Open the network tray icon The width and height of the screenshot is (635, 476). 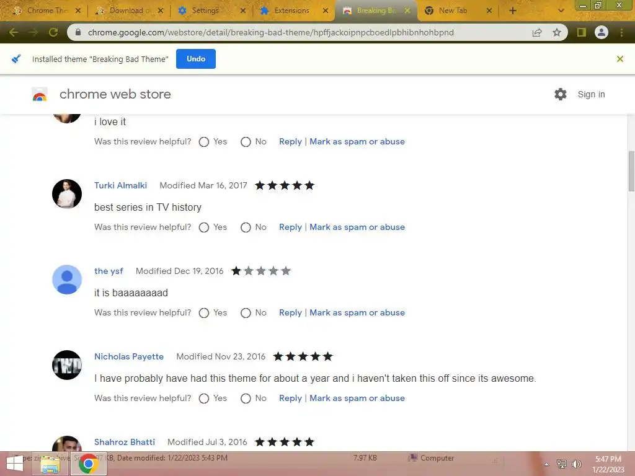pos(562,464)
